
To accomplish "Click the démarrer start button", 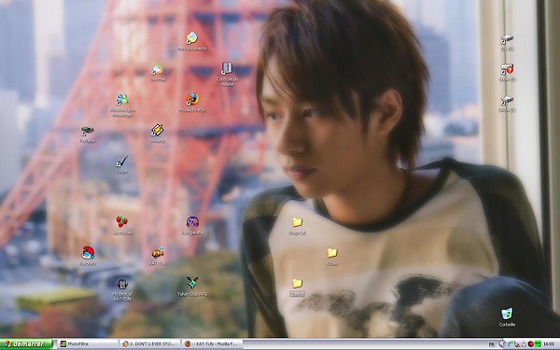I will pos(26,344).
